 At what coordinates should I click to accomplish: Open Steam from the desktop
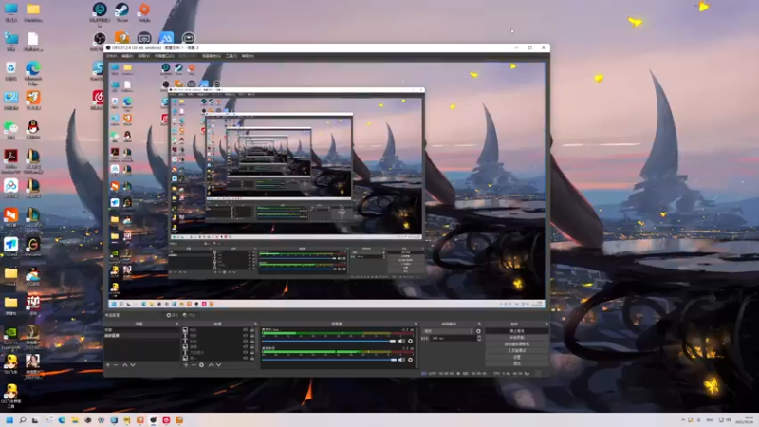121,12
